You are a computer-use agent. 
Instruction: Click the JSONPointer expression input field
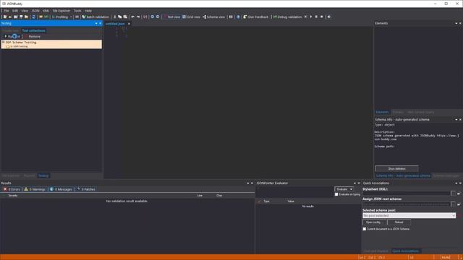(294, 191)
